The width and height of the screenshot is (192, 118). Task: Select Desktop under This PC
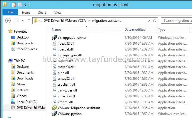coord(23,67)
